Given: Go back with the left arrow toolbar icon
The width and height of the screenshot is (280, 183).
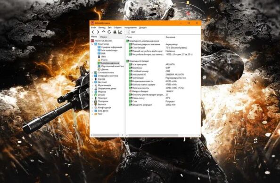Looking at the screenshot, I should (x=93, y=32).
